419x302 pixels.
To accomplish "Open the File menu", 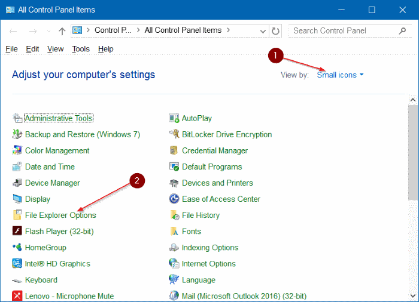I will (11, 49).
